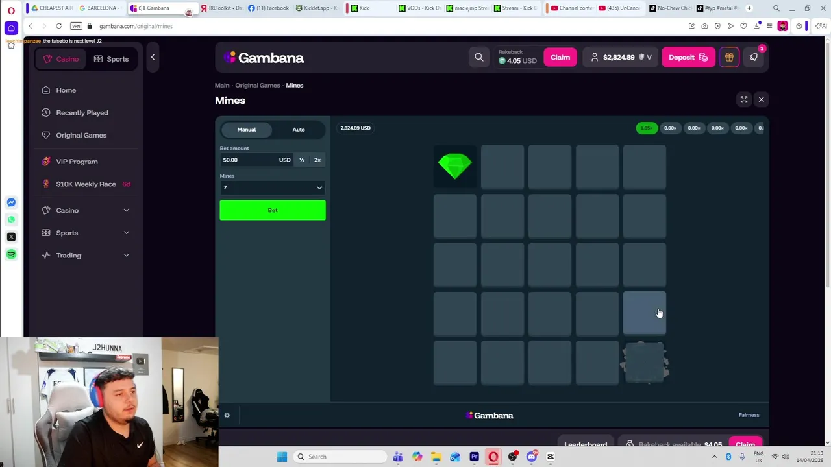Image resolution: width=831 pixels, height=467 pixels.
Task: Switch to the IRLToolkit browser tab
Action: 221,8
